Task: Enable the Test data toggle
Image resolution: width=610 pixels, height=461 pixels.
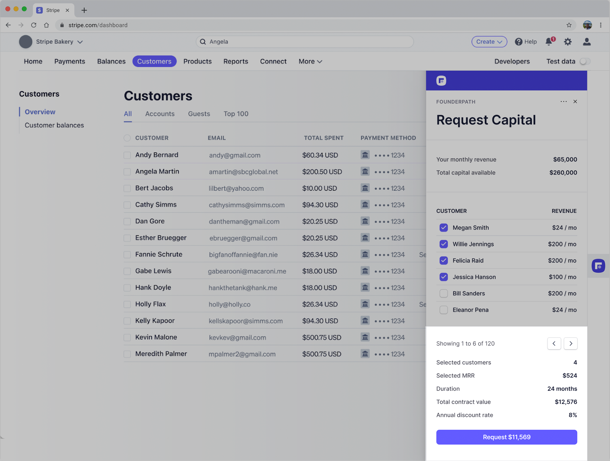Action: click(x=585, y=61)
